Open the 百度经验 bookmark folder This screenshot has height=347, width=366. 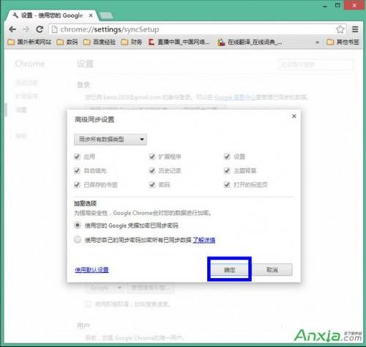[100, 42]
